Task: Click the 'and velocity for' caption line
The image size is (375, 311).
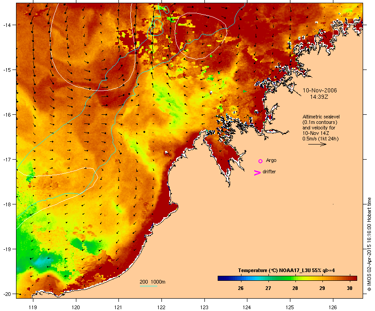Action: [319, 128]
